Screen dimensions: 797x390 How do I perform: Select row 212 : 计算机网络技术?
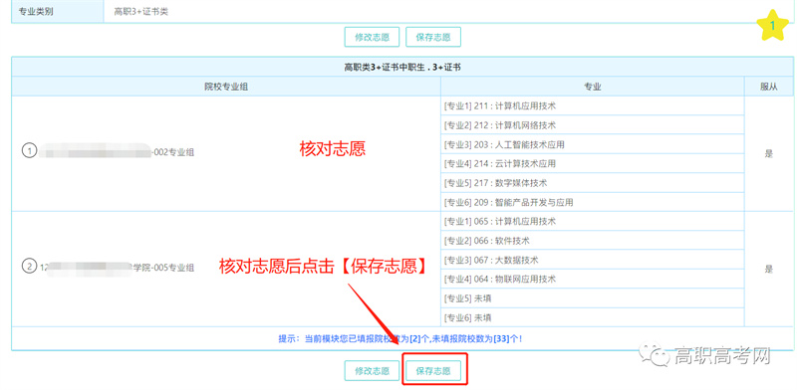tap(592, 125)
